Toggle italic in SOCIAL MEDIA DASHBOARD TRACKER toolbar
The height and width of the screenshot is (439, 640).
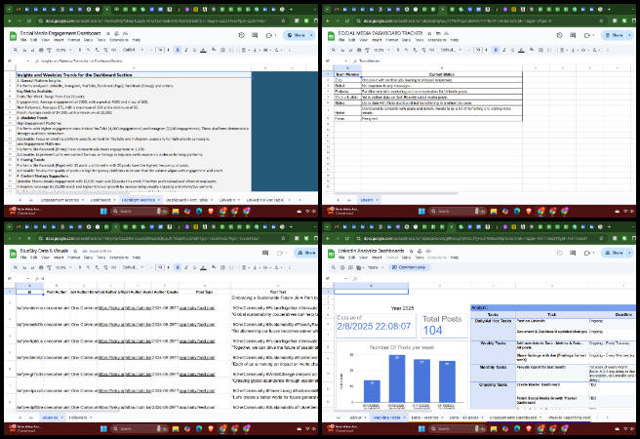(504, 50)
